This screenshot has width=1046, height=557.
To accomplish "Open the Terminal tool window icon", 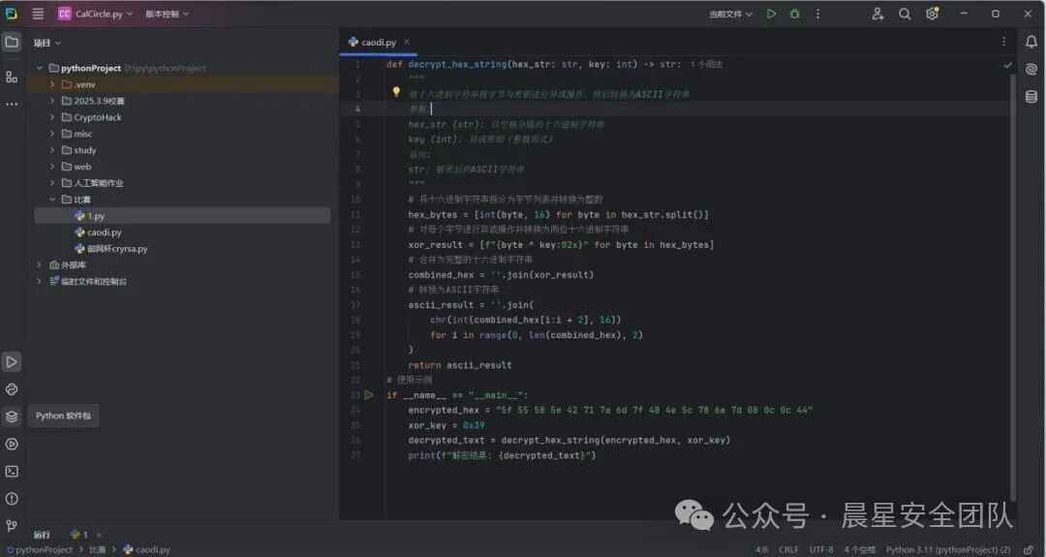I will 12,471.
